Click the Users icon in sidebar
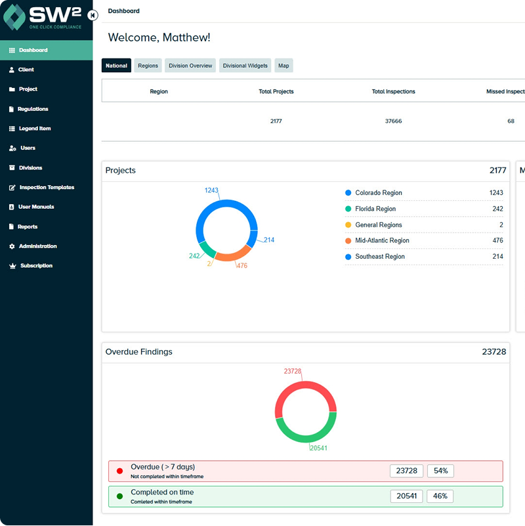This screenshot has width=525, height=526. [x=12, y=148]
